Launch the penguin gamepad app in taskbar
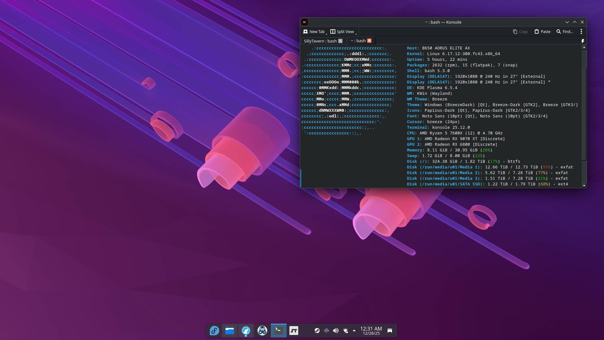604x340 pixels. pos(262,331)
